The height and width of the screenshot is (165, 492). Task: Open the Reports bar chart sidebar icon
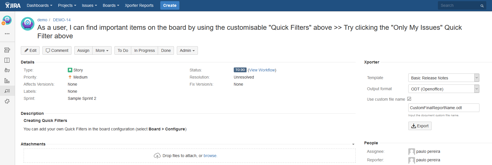click(x=7, y=81)
